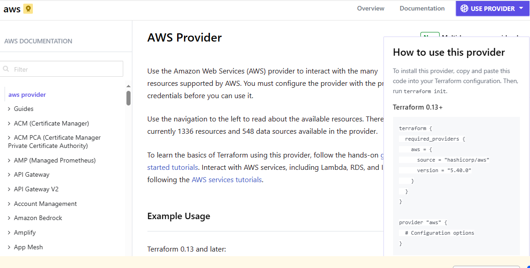The image size is (530, 268).
Task: Open the Guides tree item label
Action: coord(24,109)
